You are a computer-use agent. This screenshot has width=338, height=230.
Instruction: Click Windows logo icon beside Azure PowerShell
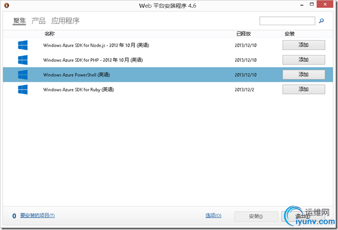[x=23, y=75]
